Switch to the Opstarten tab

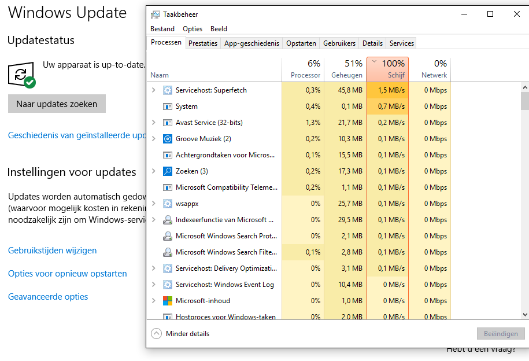tap(301, 43)
